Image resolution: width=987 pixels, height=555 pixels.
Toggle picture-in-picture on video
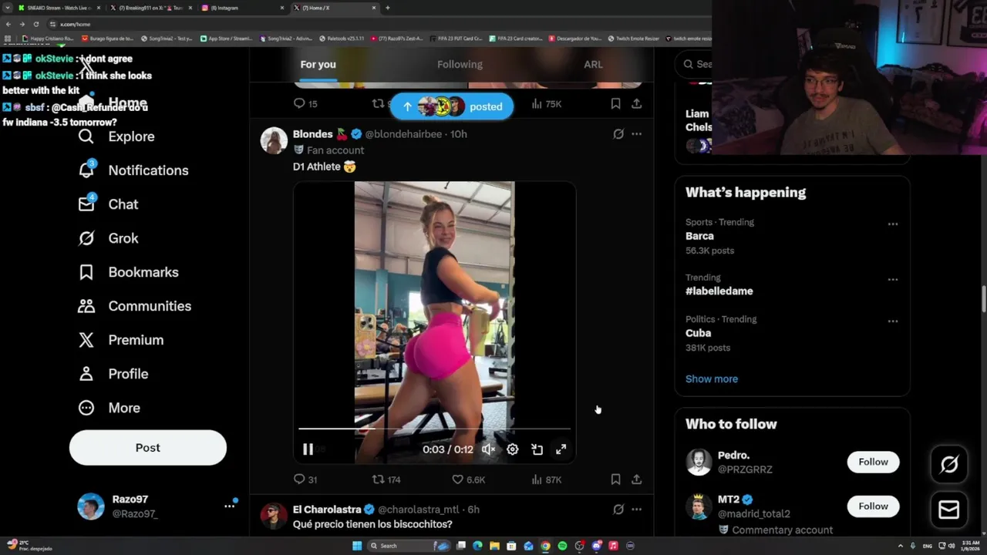click(537, 449)
